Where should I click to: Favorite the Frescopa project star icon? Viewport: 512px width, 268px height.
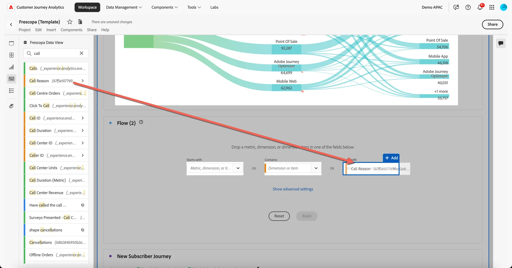pyautogui.click(x=70, y=22)
